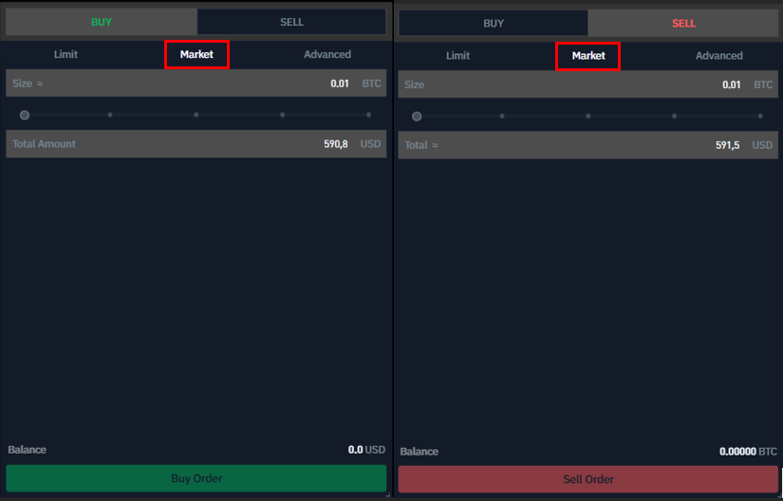Select red SELL tab in right panel
Screen dimensions: 783x501
683,24
